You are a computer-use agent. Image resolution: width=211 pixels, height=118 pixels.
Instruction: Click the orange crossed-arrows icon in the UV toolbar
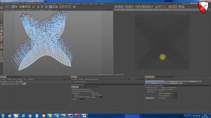146,7
